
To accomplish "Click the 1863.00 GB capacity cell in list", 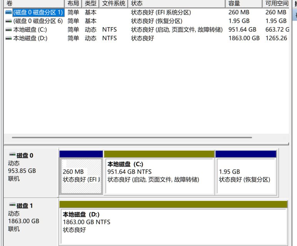I will (244, 38).
